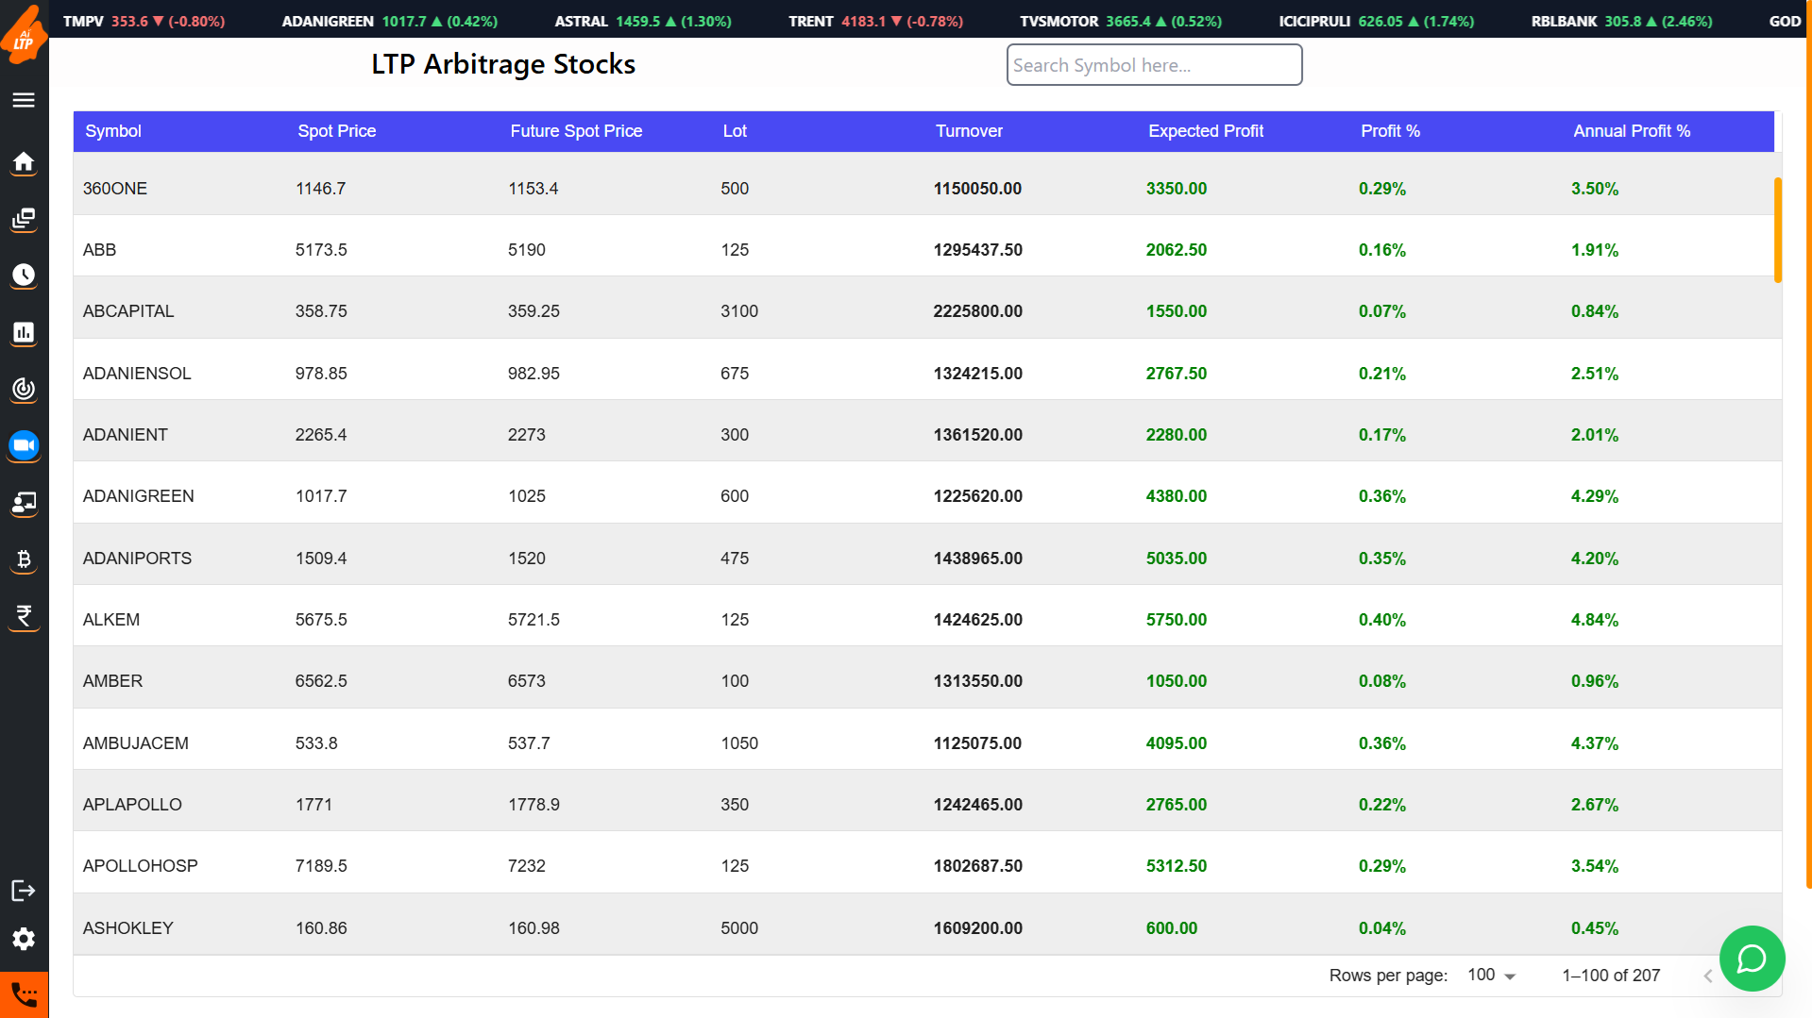This screenshot has height=1018, width=1812.
Task: Open the bar chart analytics icon
Action: point(24,332)
